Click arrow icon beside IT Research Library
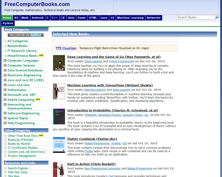 coord(5,51)
